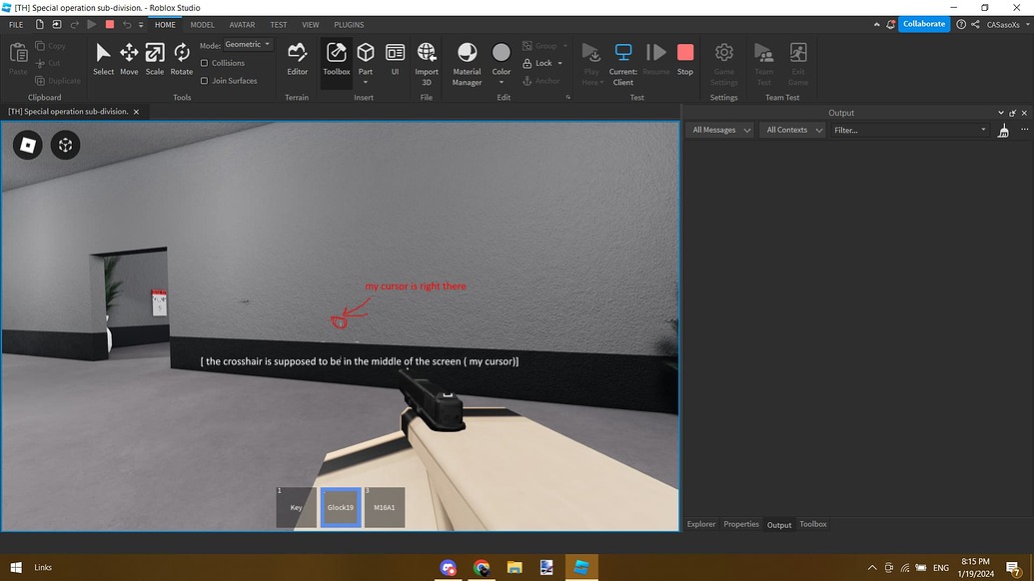Open the Explorer panel tab
Screen dimensions: 1034x581
[701, 524]
